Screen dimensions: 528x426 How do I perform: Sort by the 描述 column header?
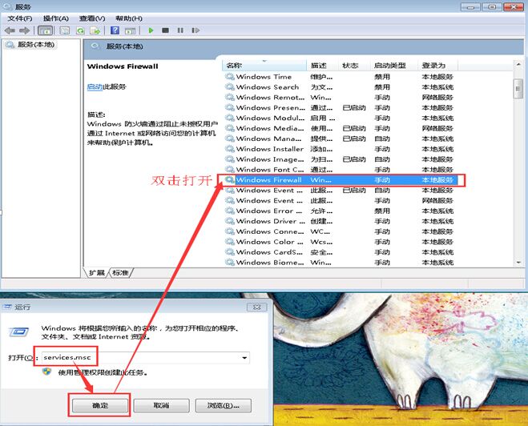(322, 66)
